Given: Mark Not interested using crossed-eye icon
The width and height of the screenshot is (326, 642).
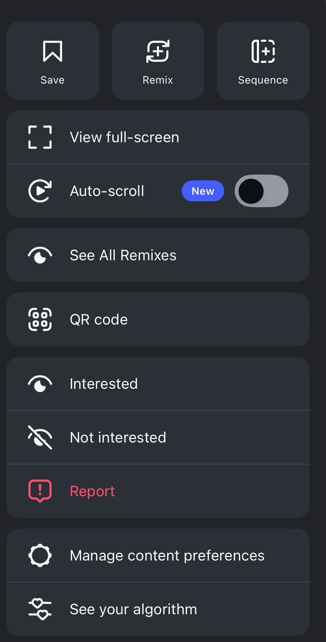Looking at the screenshot, I should 40,437.
